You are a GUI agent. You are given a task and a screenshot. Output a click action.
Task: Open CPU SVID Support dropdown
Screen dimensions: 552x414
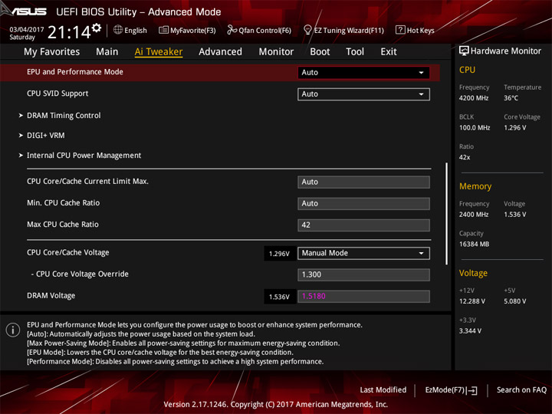(x=363, y=94)
